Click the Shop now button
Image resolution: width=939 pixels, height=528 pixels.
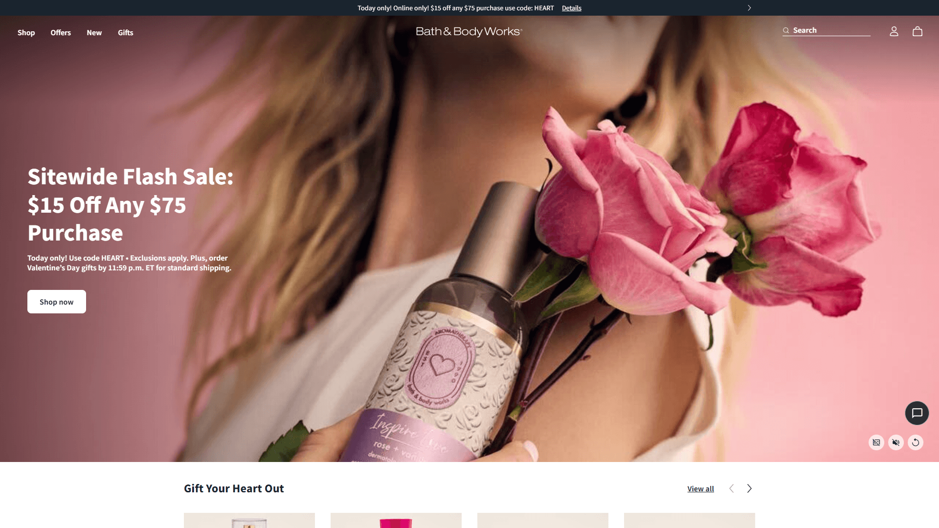pyautogui.click(x=56, y=302)
